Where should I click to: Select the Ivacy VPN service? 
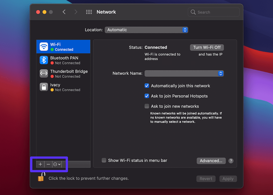coord(63,87)
